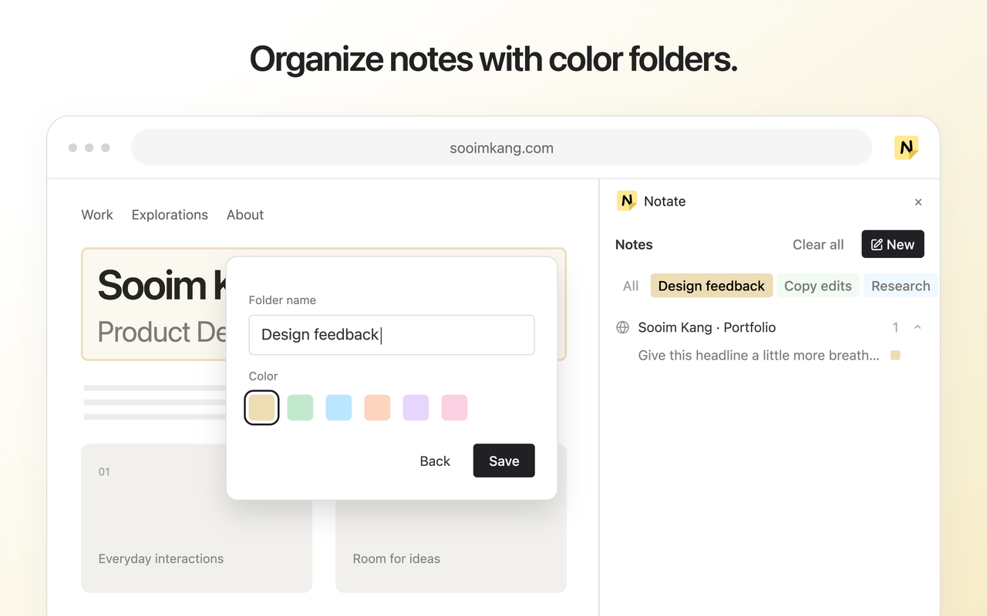Select the Design feedback folder tab
The image size is (987, 616).
[x=712, y=286]
